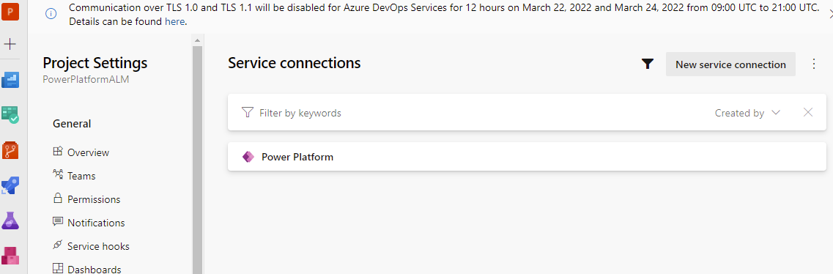The image size is (833, 274).
Task: Click New service connection button
Action: (x=730, y=64)
